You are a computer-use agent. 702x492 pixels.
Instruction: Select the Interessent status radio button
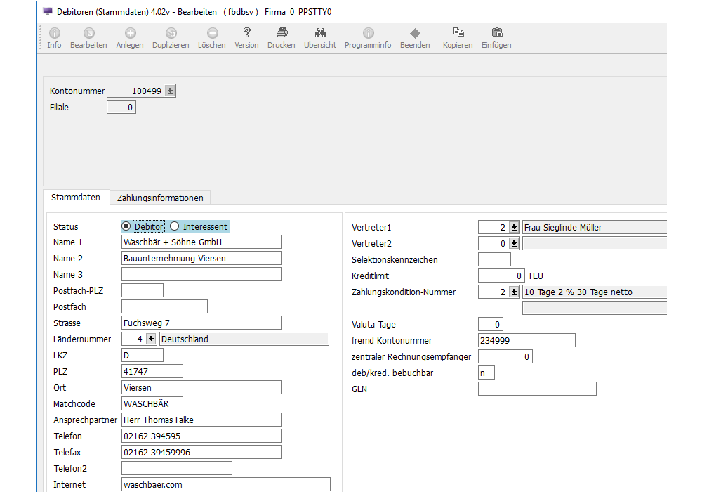pyautogui.click(x=175, y=226)
